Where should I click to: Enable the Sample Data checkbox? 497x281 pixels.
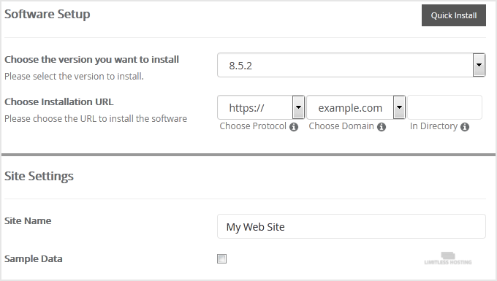[x=222, y=259]
